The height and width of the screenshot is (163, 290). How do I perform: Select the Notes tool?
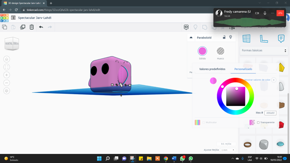click(281, 39)
